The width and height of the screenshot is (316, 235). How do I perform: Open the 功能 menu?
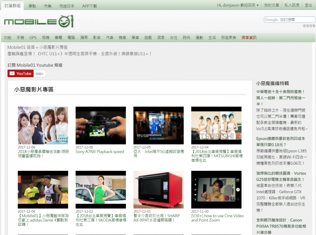[x=7, y=37]
